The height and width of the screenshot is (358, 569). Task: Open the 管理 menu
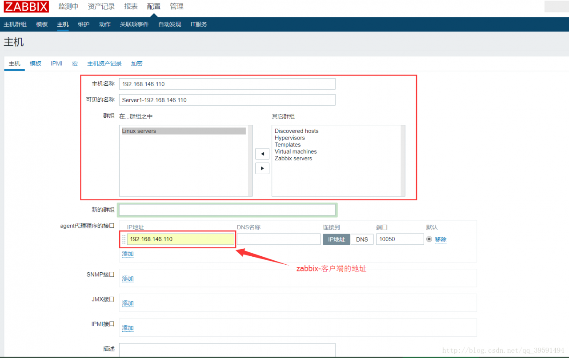tap(176, 6)
